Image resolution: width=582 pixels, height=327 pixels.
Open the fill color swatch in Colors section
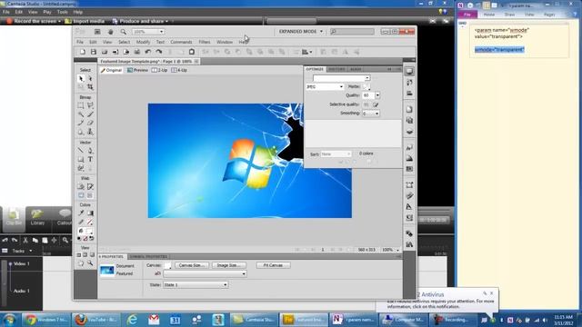[x=90, y=231]
